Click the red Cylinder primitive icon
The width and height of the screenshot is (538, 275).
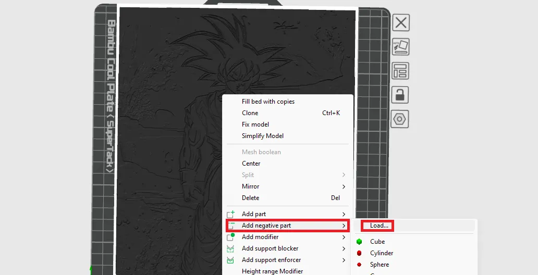tap(359, 253)
